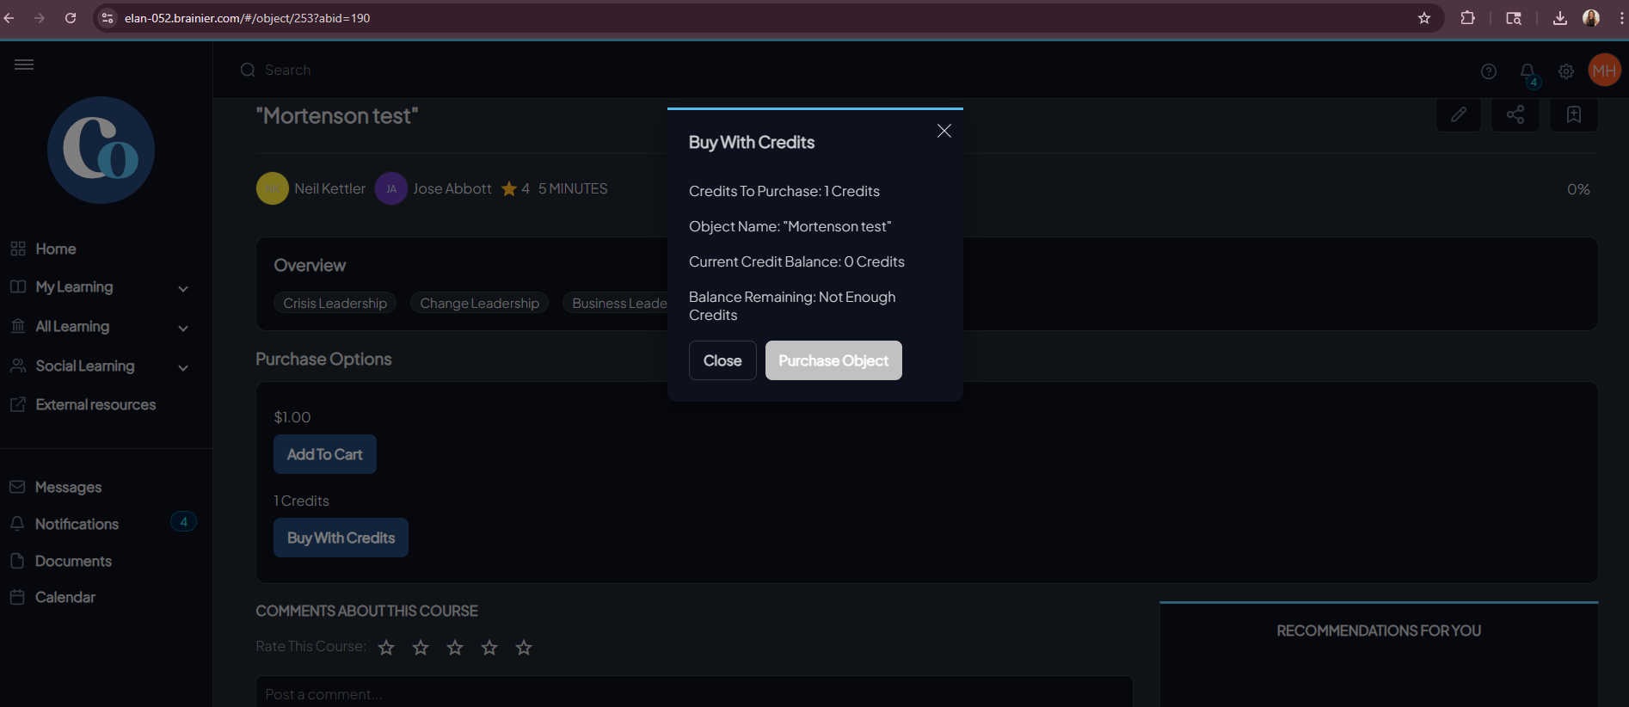This screenshot has width=1629, height=707.
Task: Rate this course two stars
Action: click(x=421, y=648)
